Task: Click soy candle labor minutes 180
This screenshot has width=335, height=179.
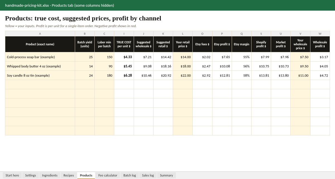Action: [104, 75]
